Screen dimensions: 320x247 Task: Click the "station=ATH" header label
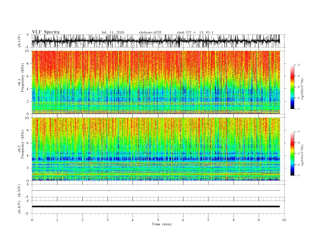150,32
